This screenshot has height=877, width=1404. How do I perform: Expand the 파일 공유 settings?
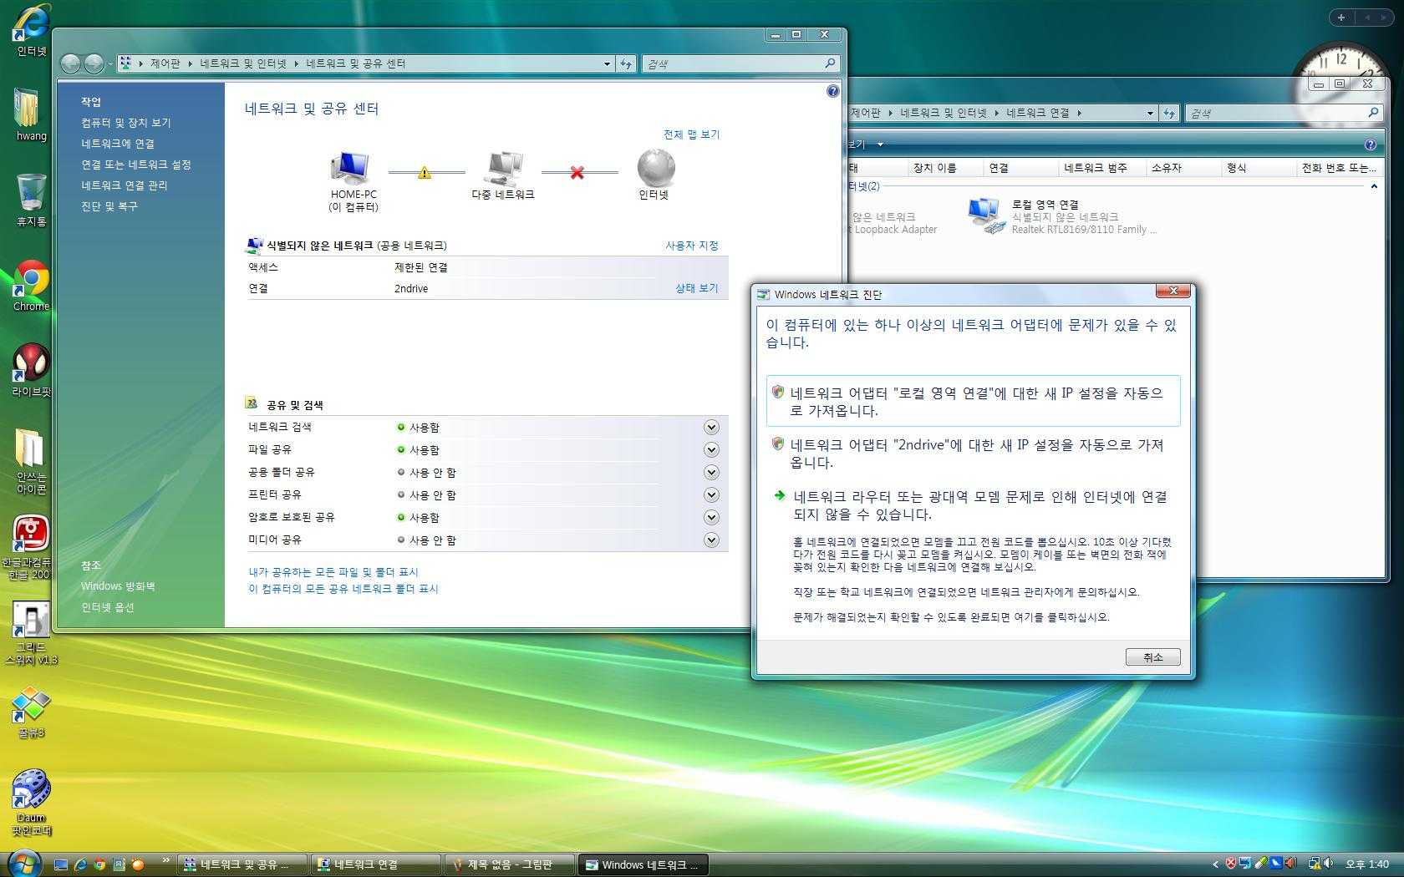click(711, 450)
